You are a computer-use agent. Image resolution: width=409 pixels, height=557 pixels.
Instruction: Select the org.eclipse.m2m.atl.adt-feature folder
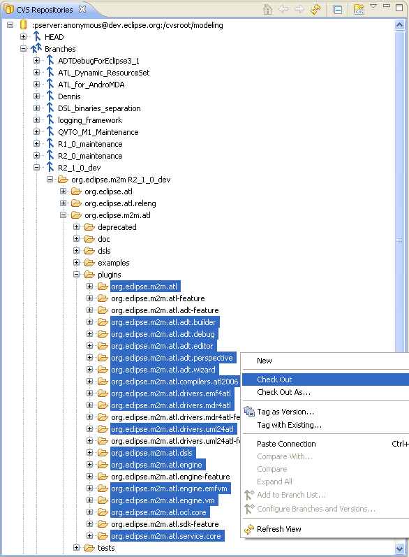coord(165,310)
